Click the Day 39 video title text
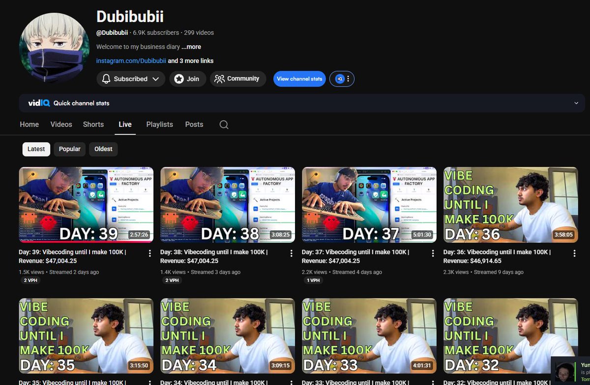This screenshot has width=590, height=385. click(72, 256)
